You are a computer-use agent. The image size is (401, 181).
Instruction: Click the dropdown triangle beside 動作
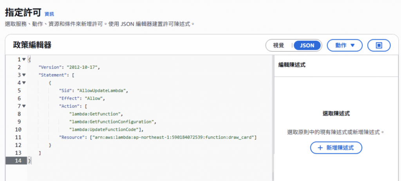[352, 45]
